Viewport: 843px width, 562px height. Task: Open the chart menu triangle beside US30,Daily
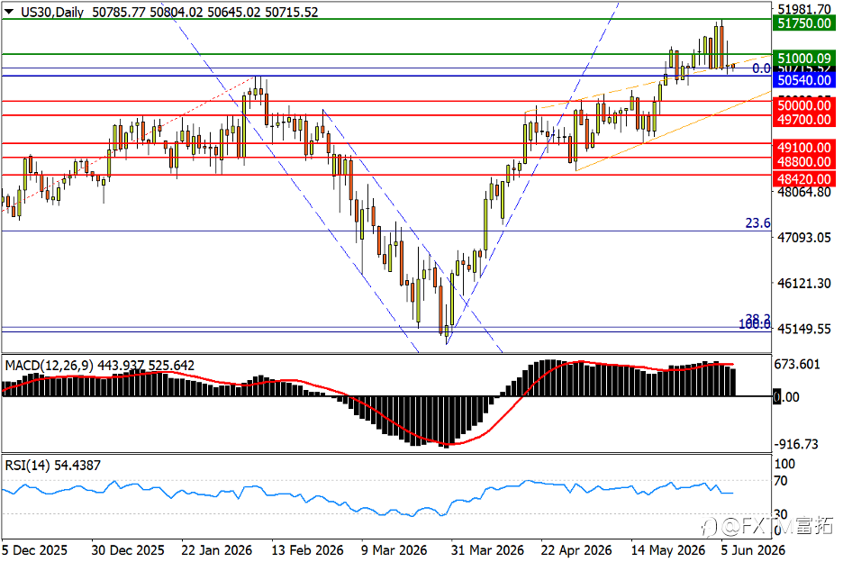point(9,12)
